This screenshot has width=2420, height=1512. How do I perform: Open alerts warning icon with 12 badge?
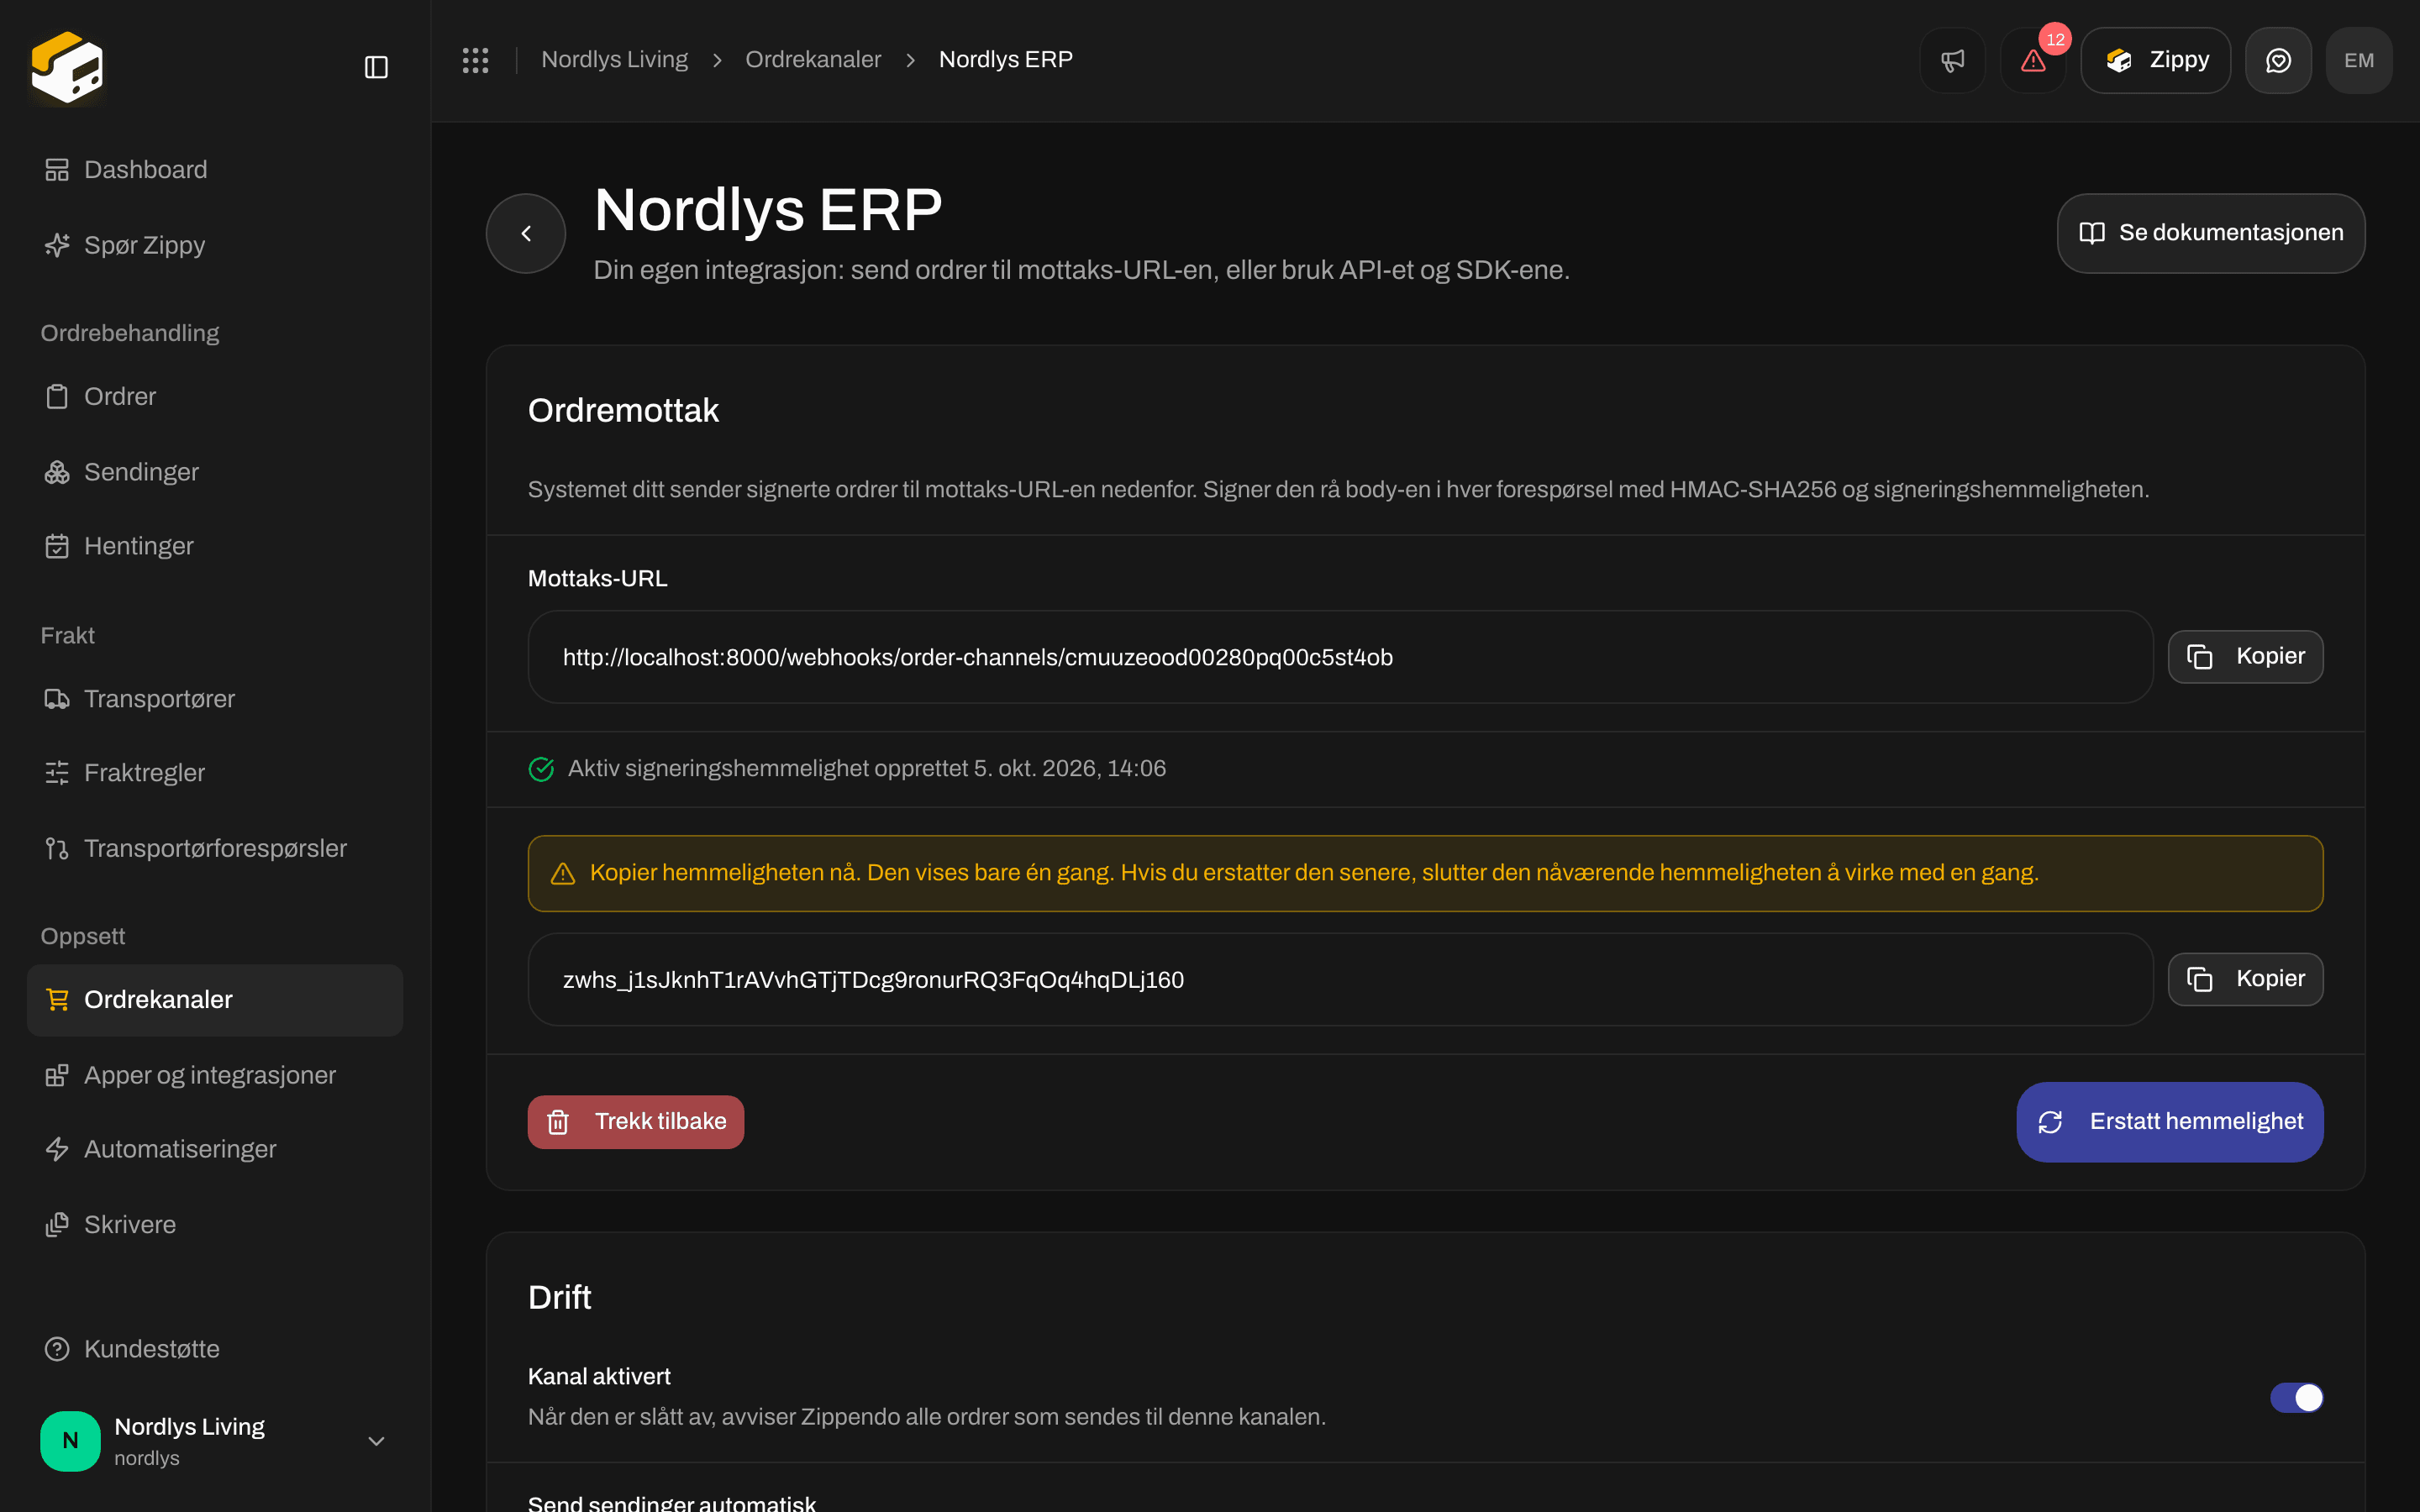click(2033, 60)
